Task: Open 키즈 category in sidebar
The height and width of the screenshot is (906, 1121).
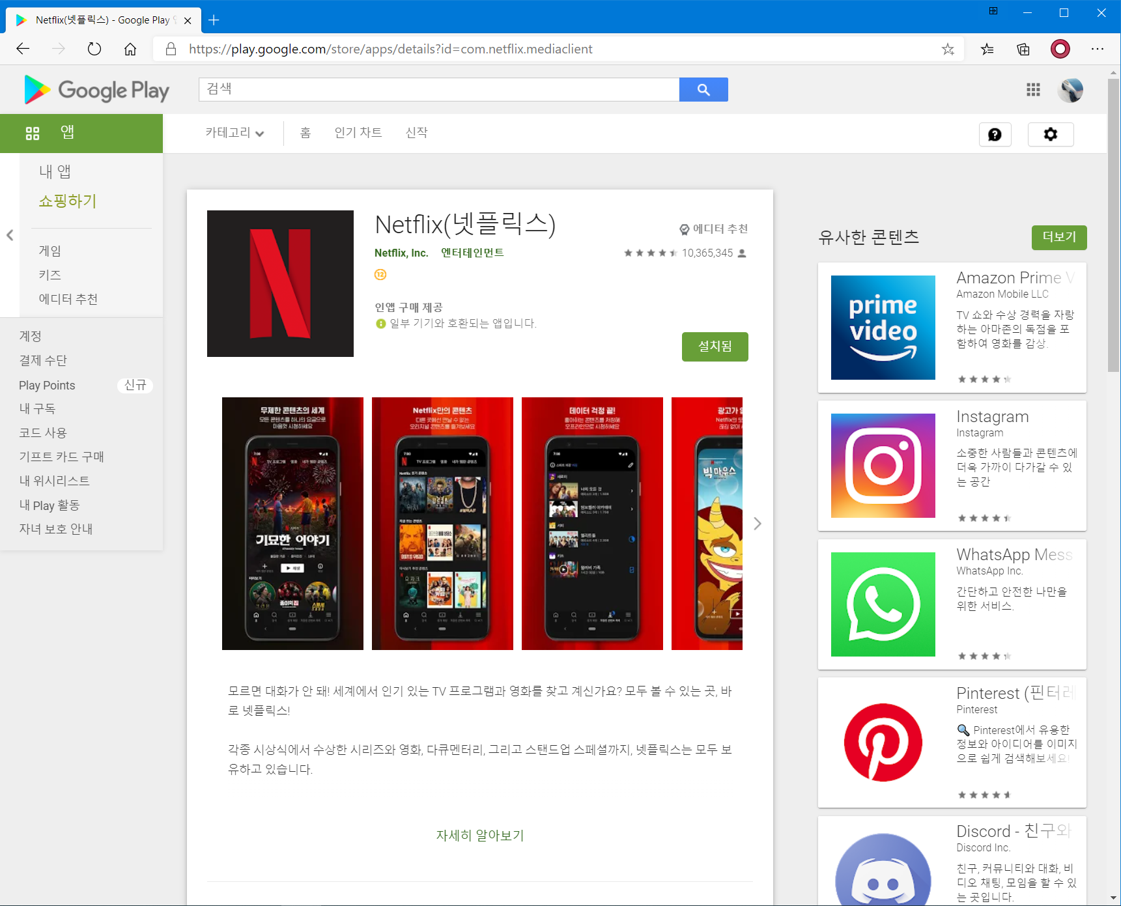Action: 50,275
